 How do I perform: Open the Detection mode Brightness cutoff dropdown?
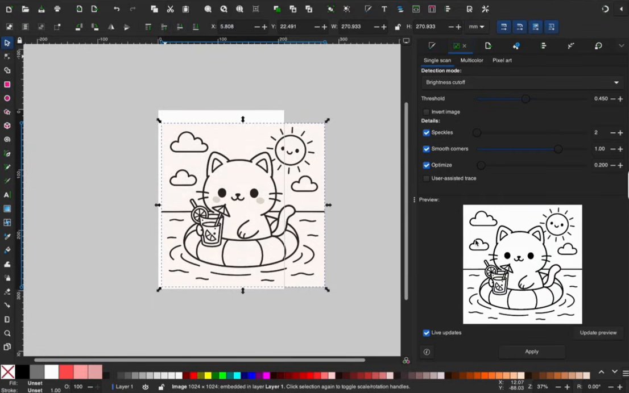522,82
